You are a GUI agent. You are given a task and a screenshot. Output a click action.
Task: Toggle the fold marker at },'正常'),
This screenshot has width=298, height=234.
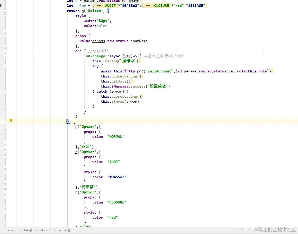click(6, 147)
